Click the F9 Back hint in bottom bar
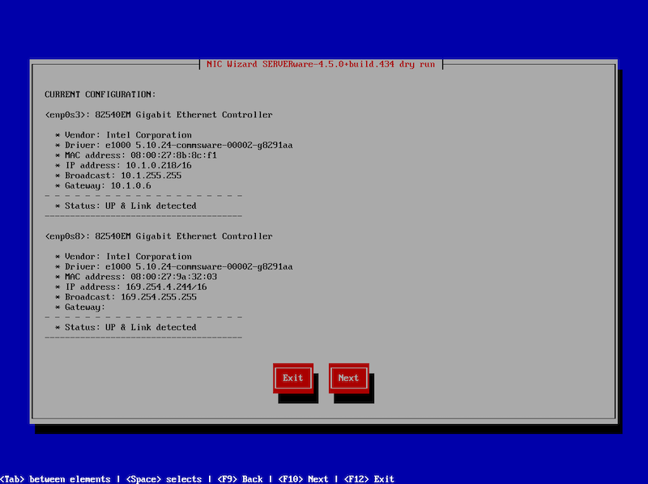The width and height of the screenshot is (648, 484). point(239,479)
